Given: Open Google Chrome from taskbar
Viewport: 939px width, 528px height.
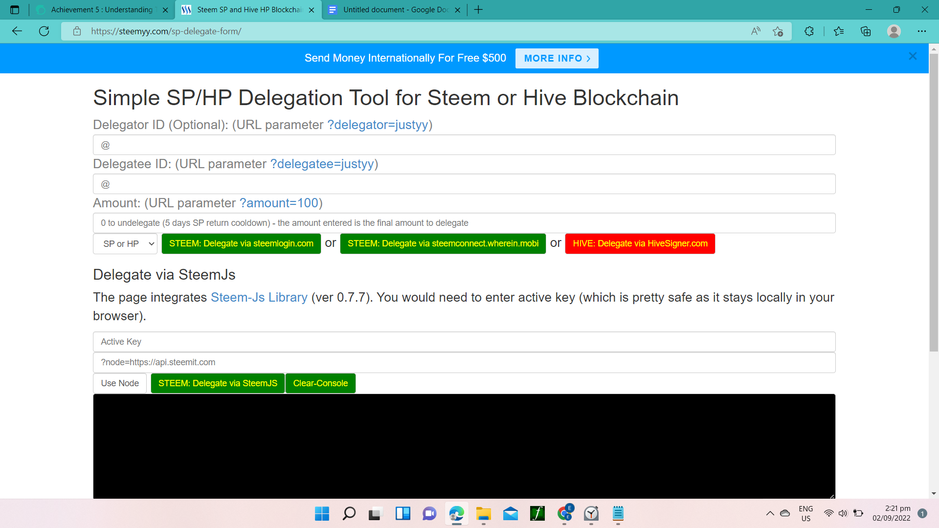Looking at the screenshot, I should pos(564,513).
